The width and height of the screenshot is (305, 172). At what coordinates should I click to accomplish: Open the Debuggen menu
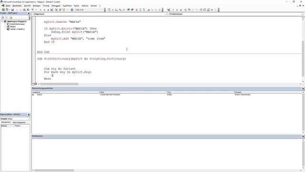[56, 6]
